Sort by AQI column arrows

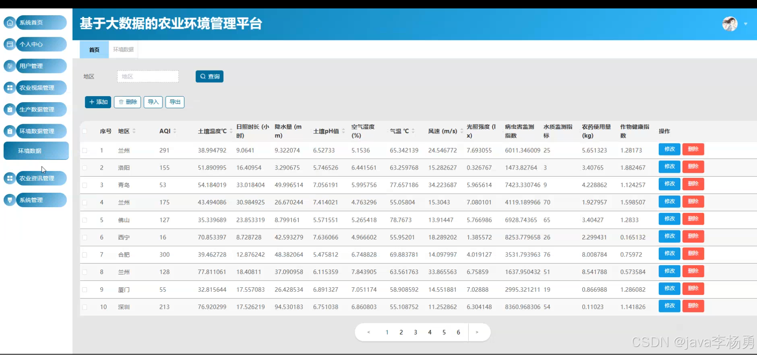(175, 131)
